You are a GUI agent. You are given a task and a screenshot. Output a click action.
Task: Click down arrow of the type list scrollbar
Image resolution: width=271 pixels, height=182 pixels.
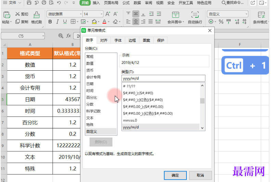[202, 128]
